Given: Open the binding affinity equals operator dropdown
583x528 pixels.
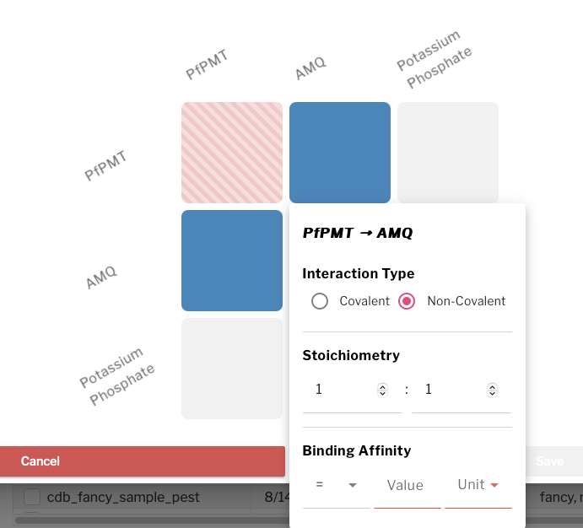Looking at the screenshot, I should (x=335, y=485).
